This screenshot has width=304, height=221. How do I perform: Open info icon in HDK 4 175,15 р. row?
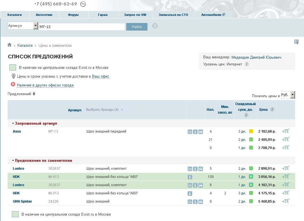[190, 194]
